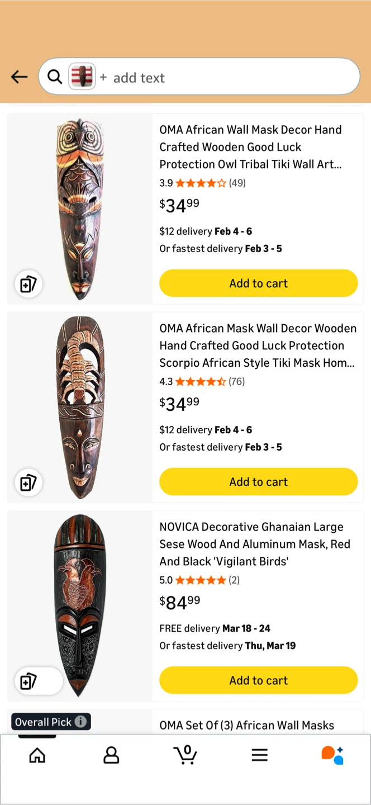Add the NOVICA Vigilant Birds mask to cart

click(258, 680)
